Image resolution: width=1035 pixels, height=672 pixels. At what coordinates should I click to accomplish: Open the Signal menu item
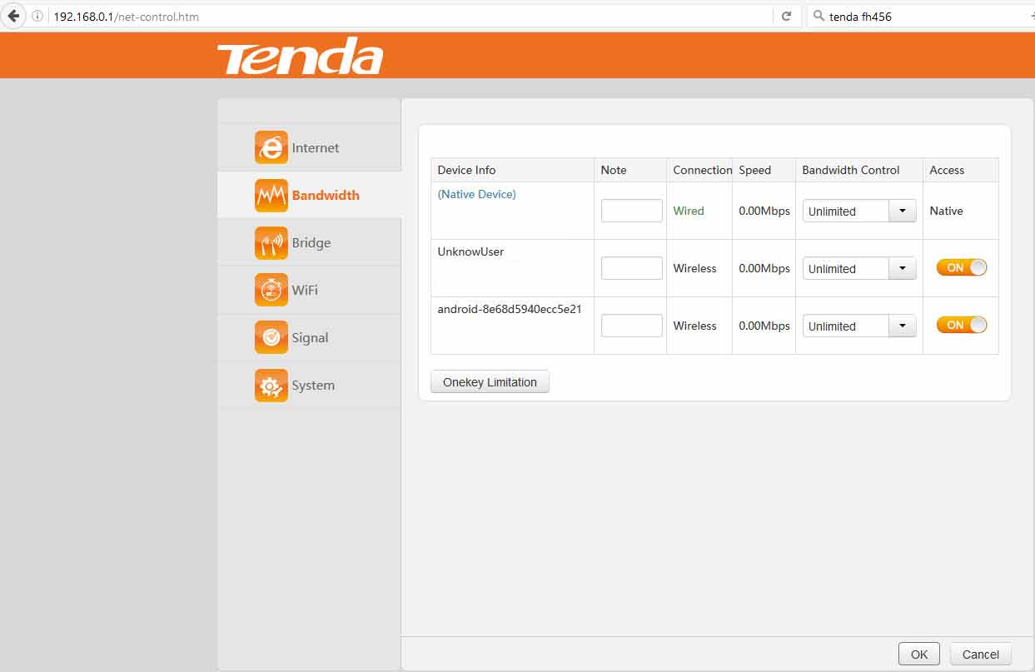[x=309, y=337]
